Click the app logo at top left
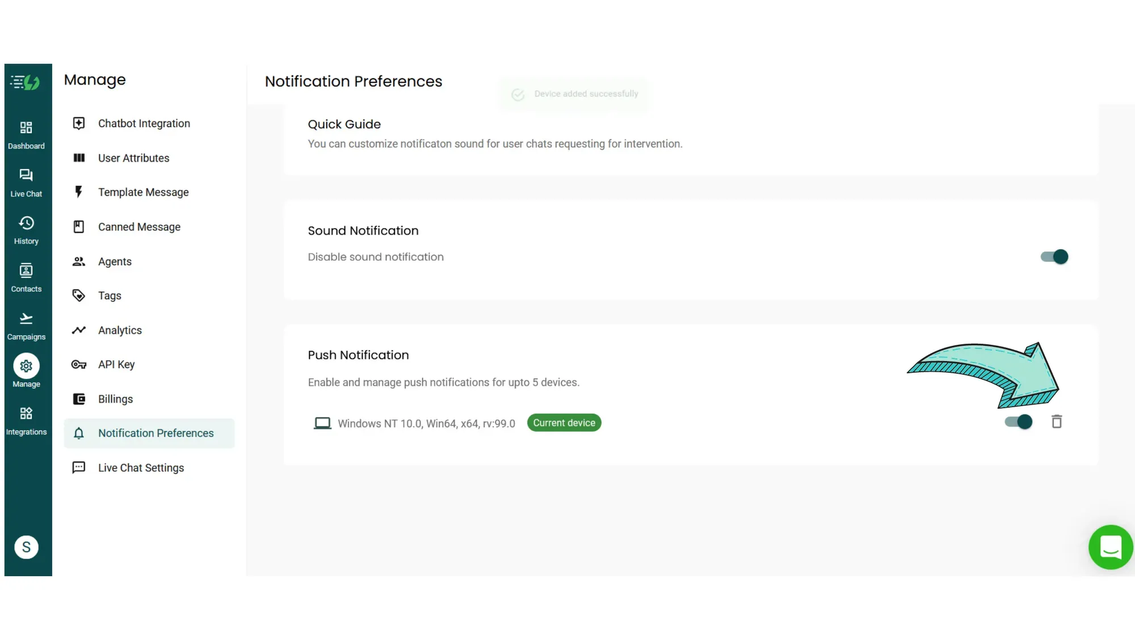This screenshot has width=1135, height=638. click(24, 82)
